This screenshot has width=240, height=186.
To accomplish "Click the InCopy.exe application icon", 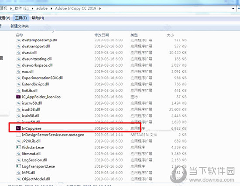I will click(x=18, y=128).
